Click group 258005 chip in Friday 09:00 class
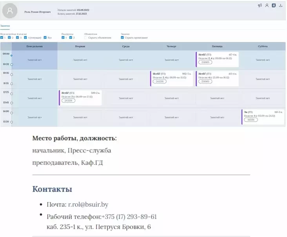287x237 pixels. click(205, 62)
